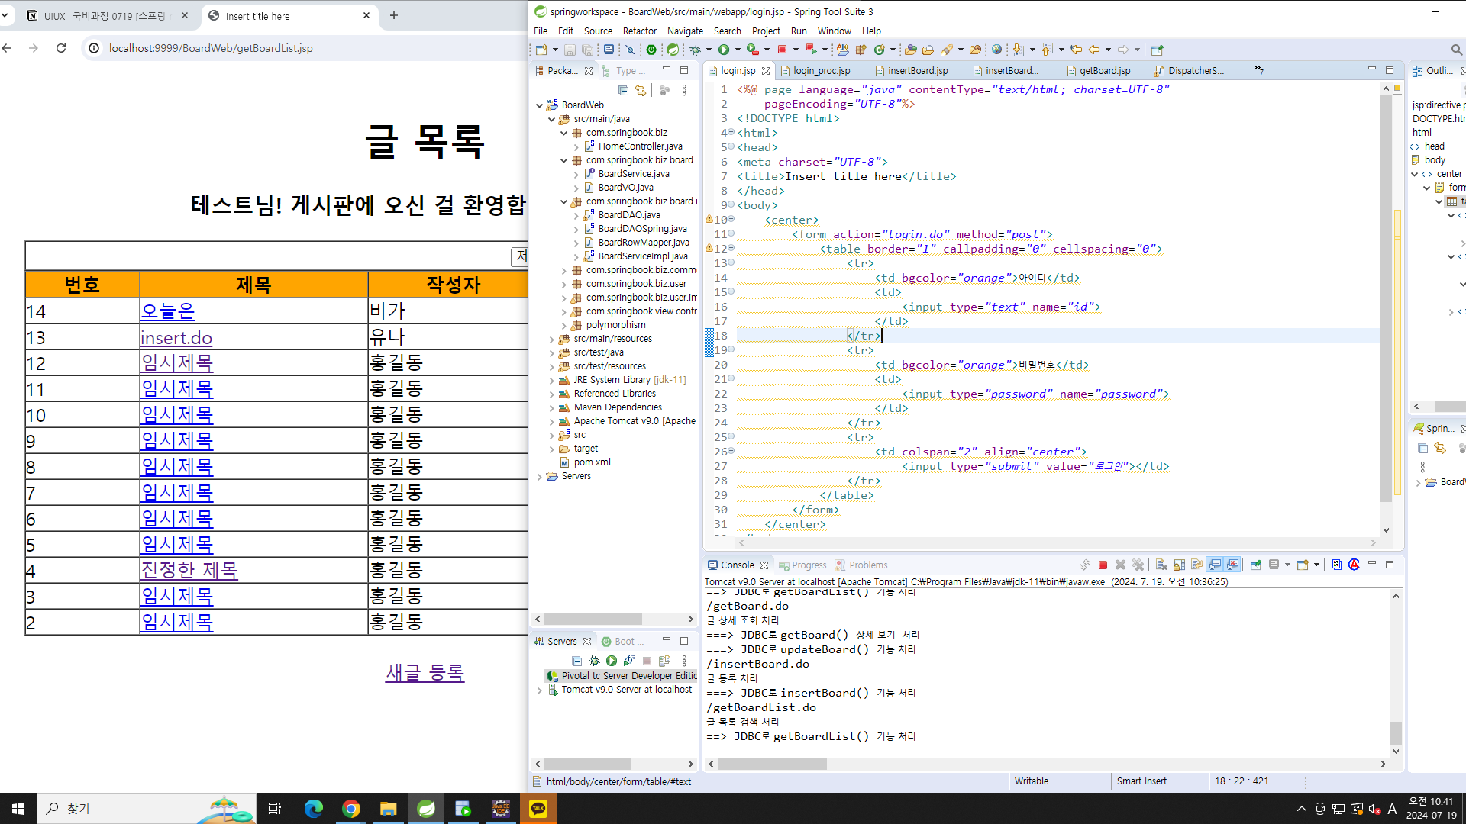The image size is (1466, 824).
Task: Click Pin Console icon
Action: pyautogui.click(x=1255, y=565)
